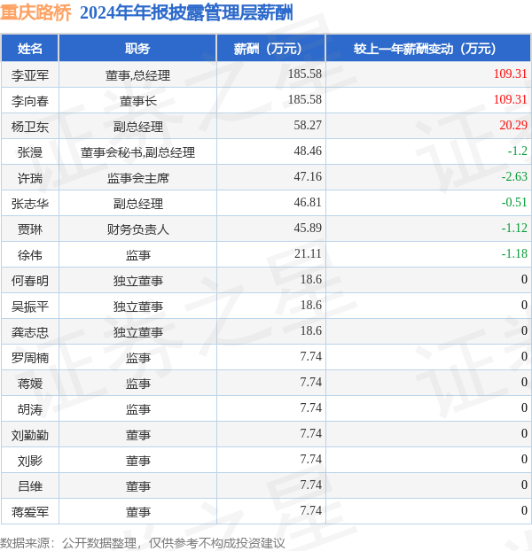Click the salary change -1.12
Screen dimensions: 532x551
click(514, 228)
